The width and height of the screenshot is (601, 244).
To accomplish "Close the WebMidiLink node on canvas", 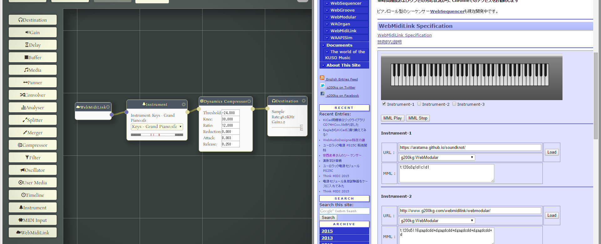I will (x=108, y=107).
